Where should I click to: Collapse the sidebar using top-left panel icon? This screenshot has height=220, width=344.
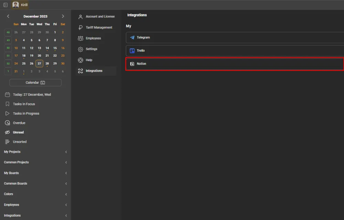tap(6, 5)
